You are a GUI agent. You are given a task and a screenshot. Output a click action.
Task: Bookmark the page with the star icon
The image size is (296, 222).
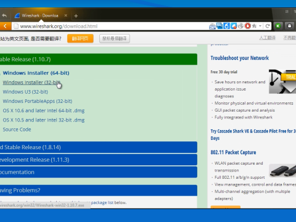tap(254, 26)
